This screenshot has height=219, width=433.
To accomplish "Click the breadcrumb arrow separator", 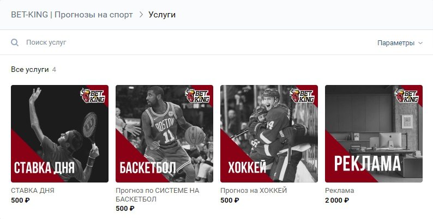I will point(141,15).
